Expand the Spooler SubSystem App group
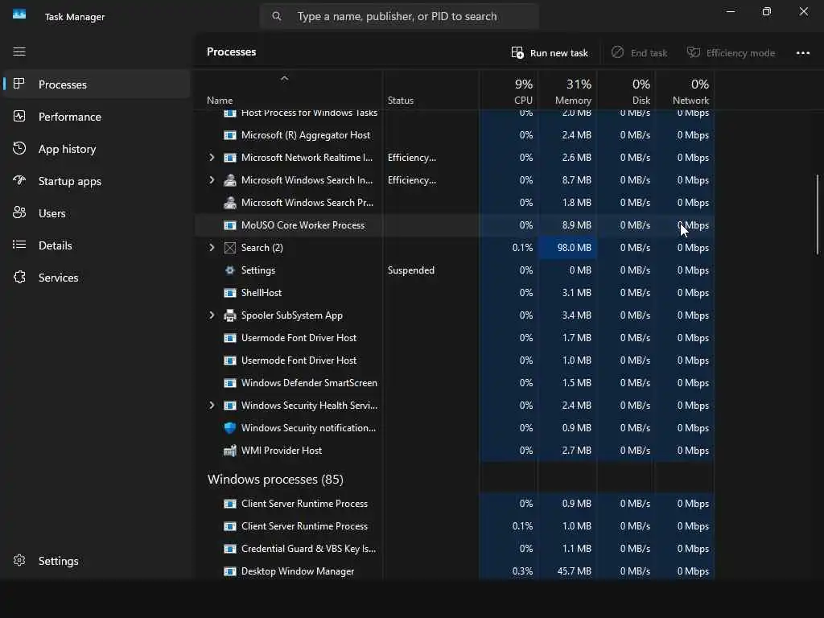The width and height of the screenshot is (824, 618). pyautogui.click(x=212, y=315)
